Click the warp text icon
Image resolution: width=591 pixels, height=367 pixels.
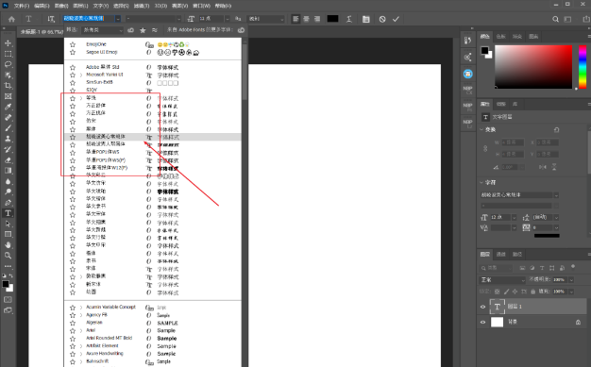[x=349, y=19]
